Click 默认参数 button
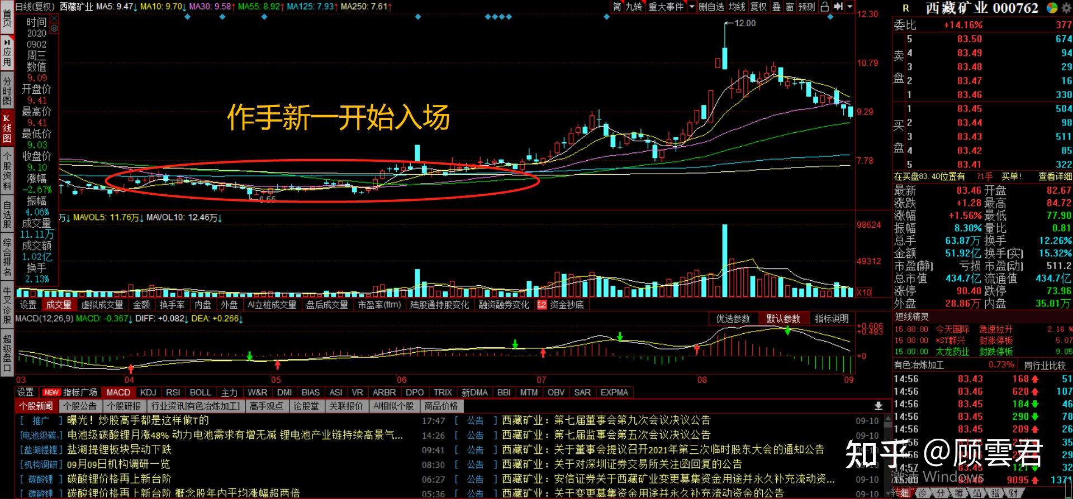The width and height of the screenshot is (1073, 499). 783,319
